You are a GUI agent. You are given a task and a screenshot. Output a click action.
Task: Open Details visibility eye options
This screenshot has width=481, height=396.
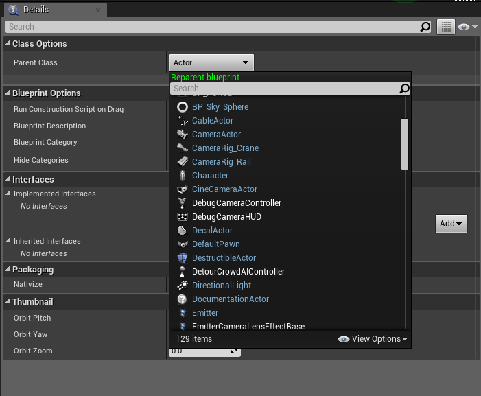pyautogui.click(x=467, y=27)
